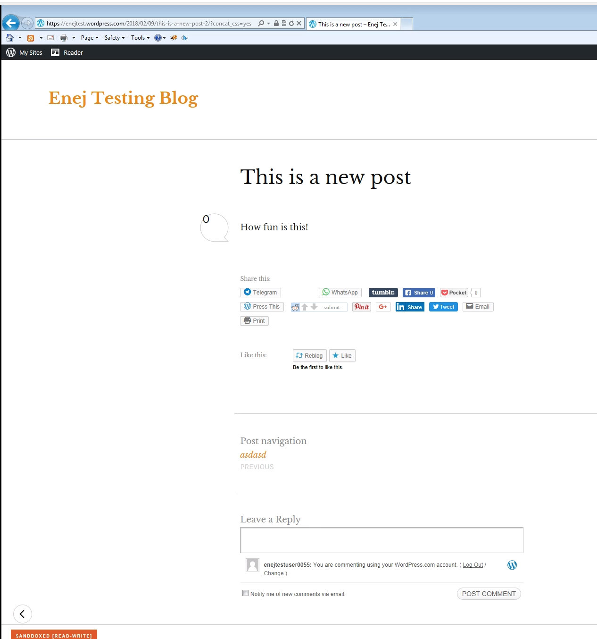The image size is (597, 639).
Task: Click the Enej Testing Blog site title
Action: pos(124,98)
